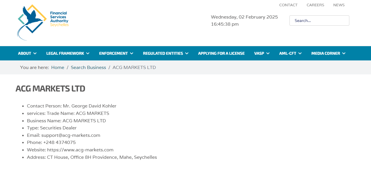
Task: Expand the VASP menu
Action: [262, 53]
